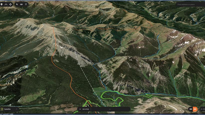Expand the Satellite layer chevron

point(16,109)
